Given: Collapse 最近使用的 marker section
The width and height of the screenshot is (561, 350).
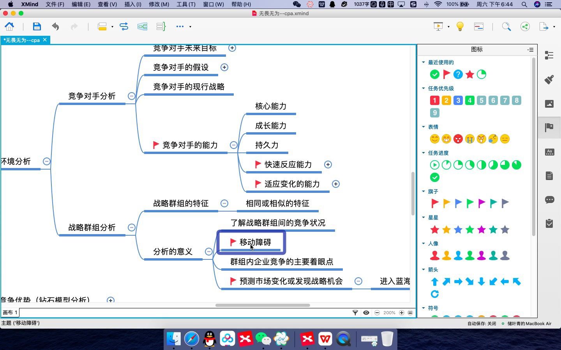Looking at the screenshot, I should (423, 62).
